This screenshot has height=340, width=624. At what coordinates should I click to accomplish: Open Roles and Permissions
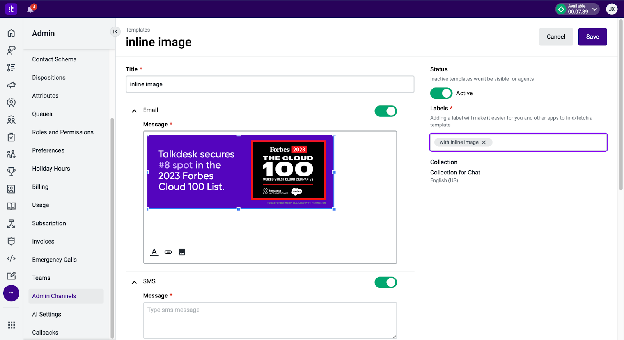click(63, 132)
